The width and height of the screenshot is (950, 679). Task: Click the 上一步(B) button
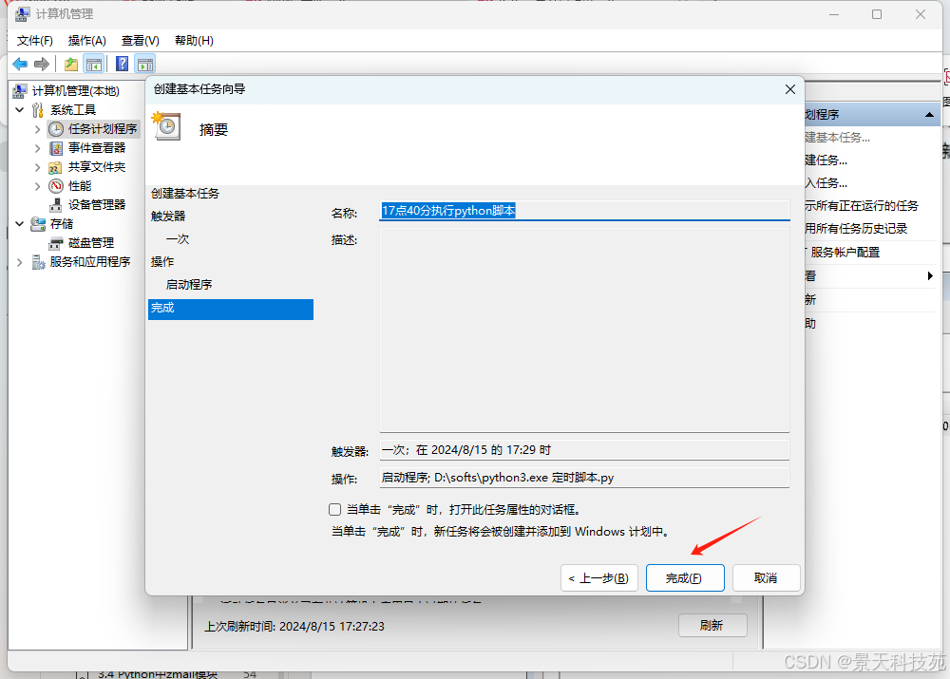tap(599, 577)
